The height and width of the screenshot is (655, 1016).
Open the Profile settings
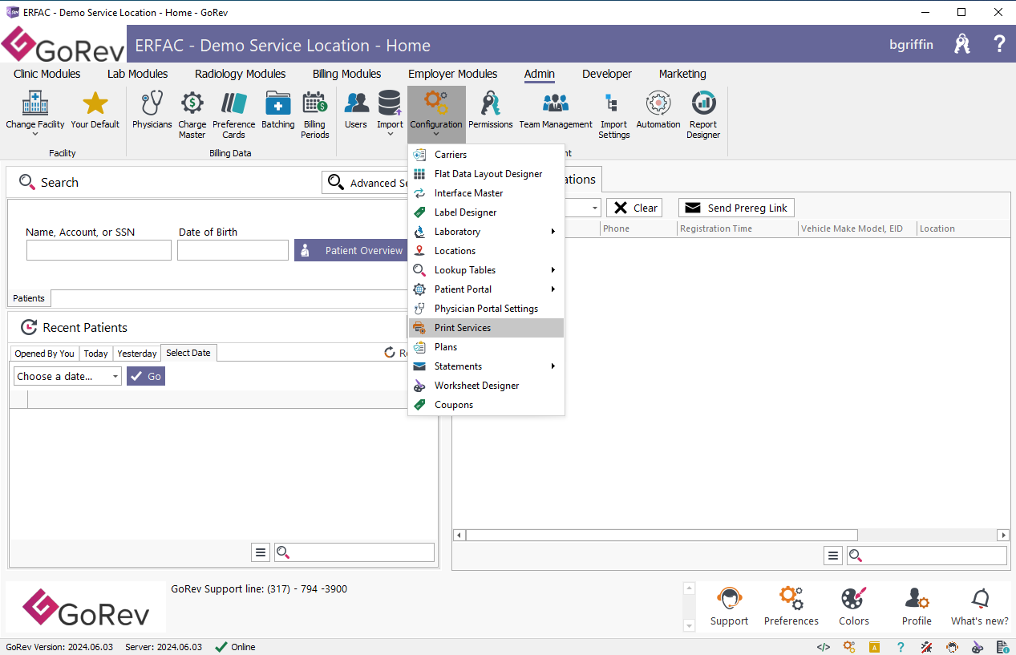pyautogui.click(x=917, y=607)
